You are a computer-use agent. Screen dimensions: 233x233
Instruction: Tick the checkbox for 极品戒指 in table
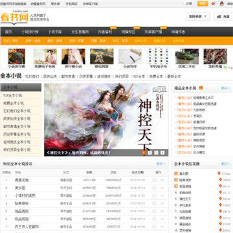pyautogui.click(x=154, y=219)
